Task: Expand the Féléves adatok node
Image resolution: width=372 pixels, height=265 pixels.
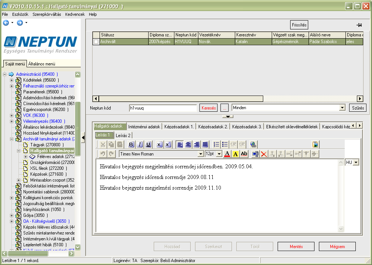Action: point(25,157)
